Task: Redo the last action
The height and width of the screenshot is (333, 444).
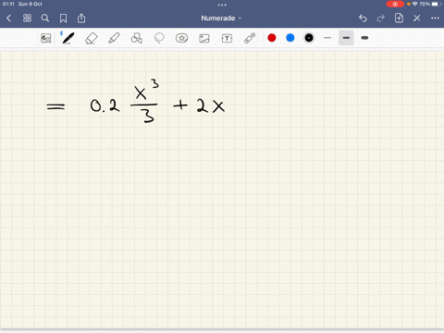Action: [381, 18]
